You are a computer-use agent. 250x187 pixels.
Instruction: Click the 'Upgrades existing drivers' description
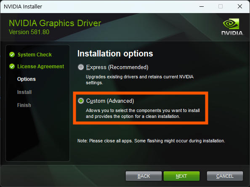(x=140, y=80)
